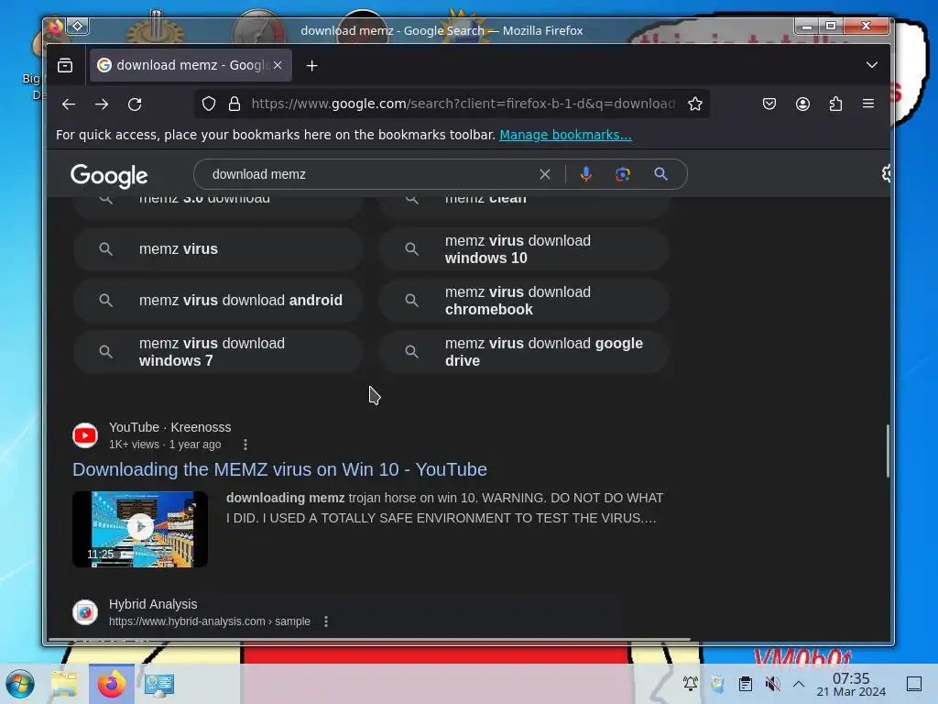Image resolution: width=938 pixels, height=704 pixels.
Task: Choose memz virus download google drive
Action: [x=523, y=352]
